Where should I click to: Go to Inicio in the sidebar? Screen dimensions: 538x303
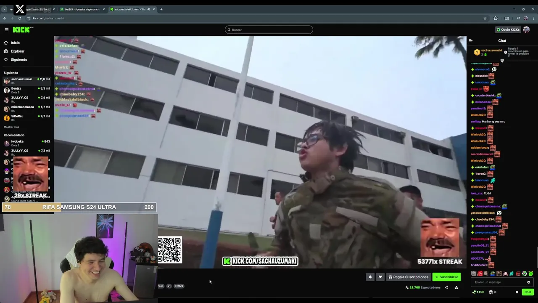pos(15,43)
